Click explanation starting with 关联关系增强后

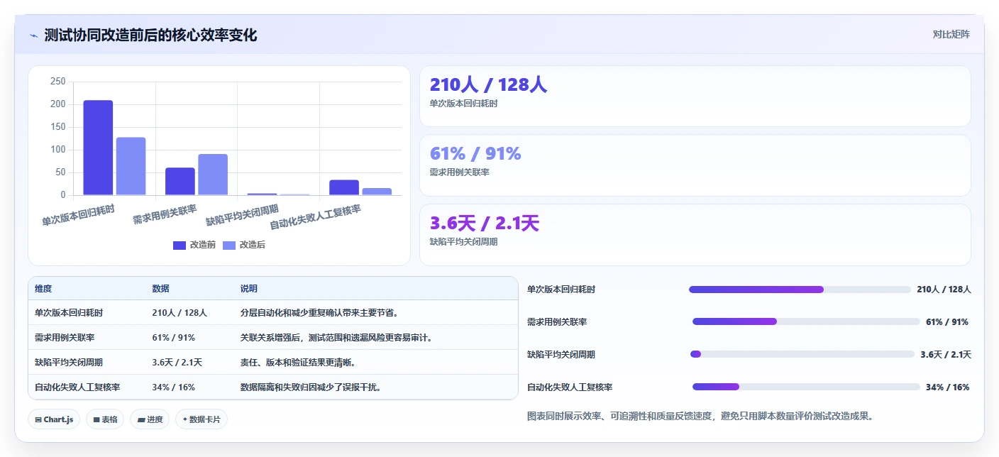[337, 337]
